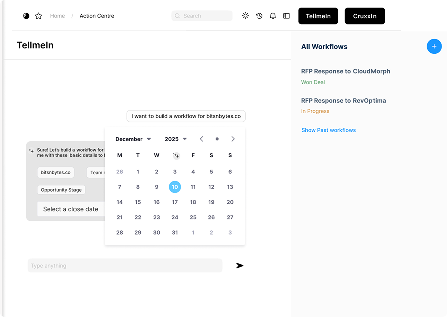This screenshot has height=317, width=447.
Task: Click the Team chip
Action: pyautogui.click(x=96, y=172)
